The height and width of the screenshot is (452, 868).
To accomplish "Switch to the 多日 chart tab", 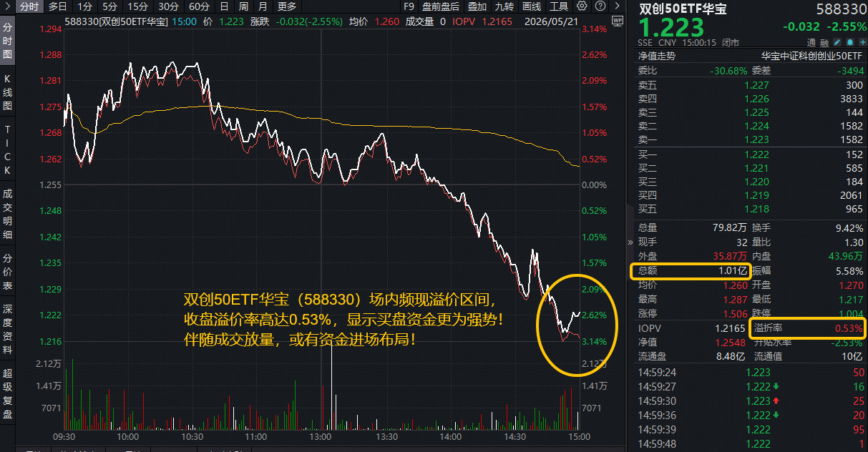I will pos(59,6).
